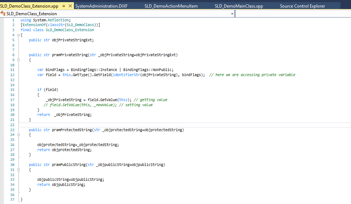Click line number 37 in the gutter
The width and height of the screenshot is (351, 204).
click(12, 200)
